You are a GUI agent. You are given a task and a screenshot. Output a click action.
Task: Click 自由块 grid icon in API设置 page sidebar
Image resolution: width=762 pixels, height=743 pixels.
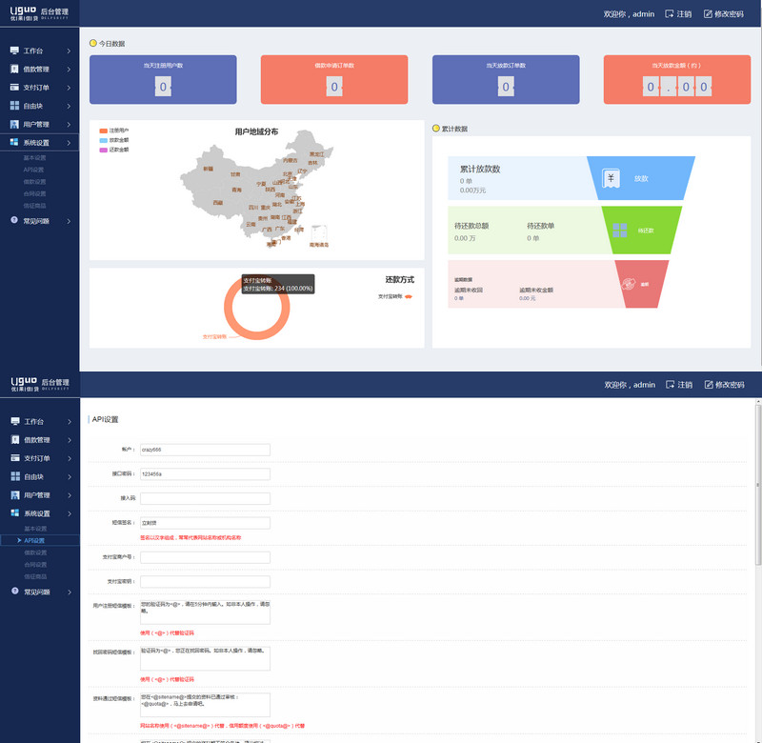point(15,476)
